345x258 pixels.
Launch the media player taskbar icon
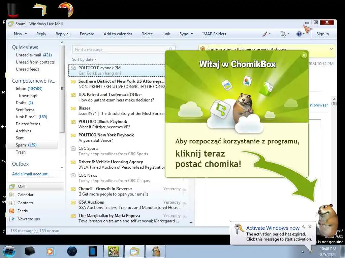coord(50,251)
